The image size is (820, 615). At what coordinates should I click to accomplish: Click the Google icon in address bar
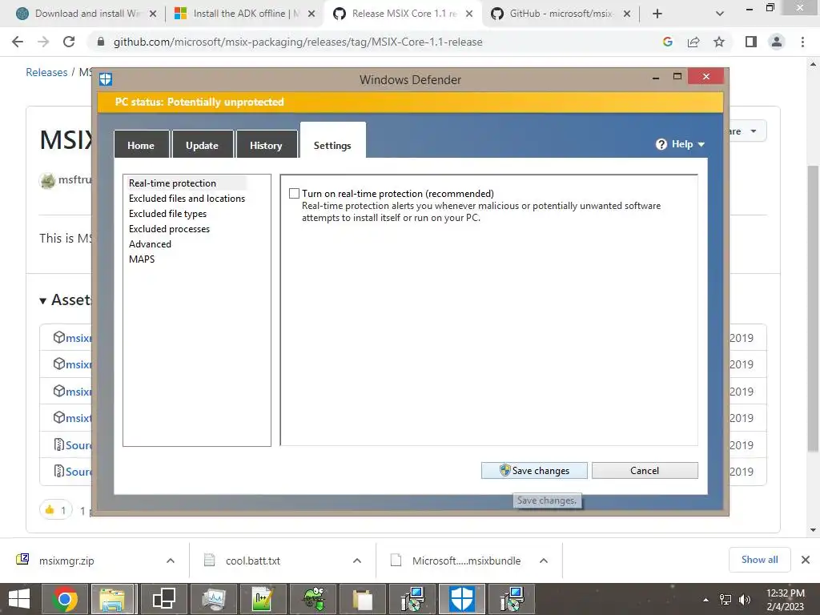[x=667, y=42]
